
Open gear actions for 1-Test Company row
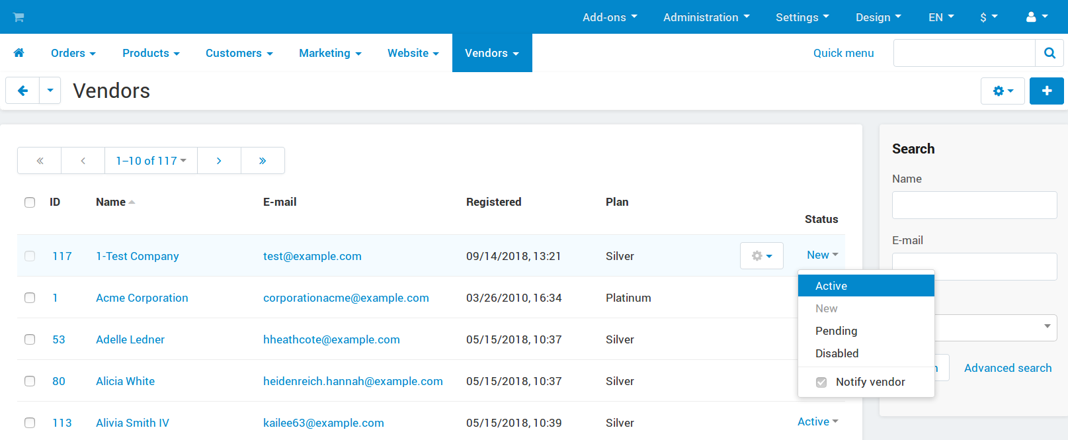coord(762,255)
